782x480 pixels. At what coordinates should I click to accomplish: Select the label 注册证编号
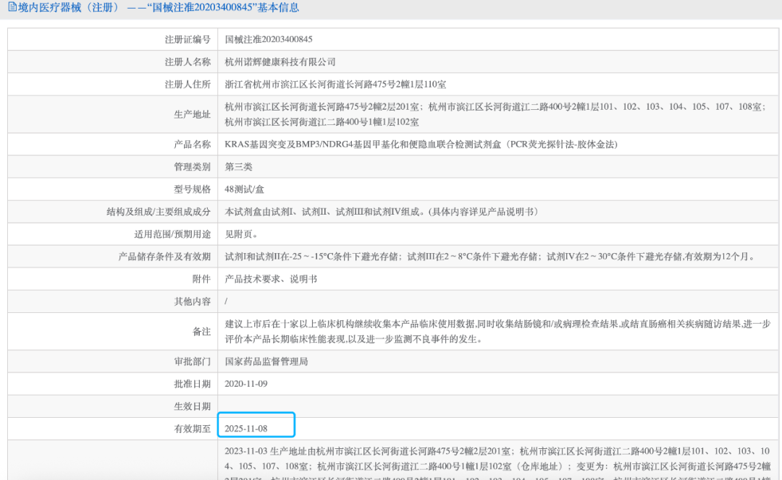click(188, 39)
